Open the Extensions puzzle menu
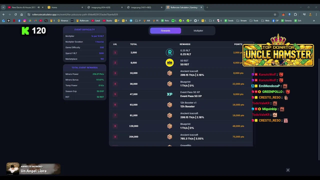The image size is (320, 180). 295,14
